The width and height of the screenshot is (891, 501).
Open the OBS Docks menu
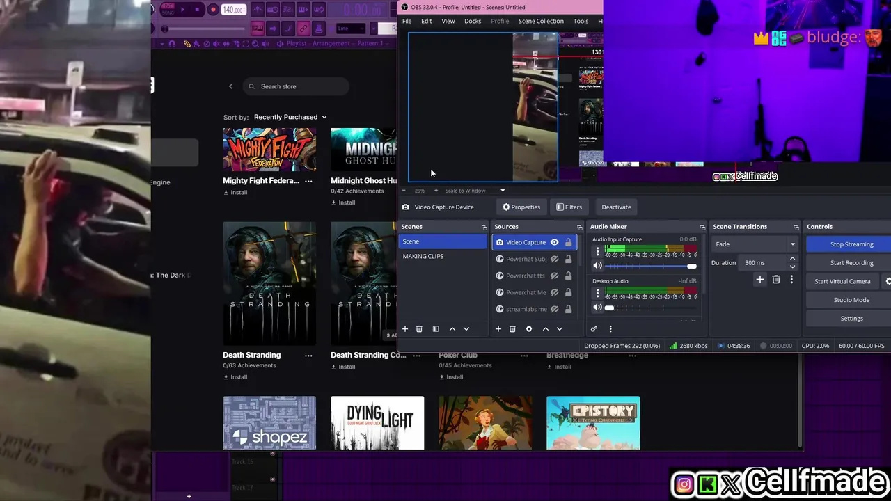[473, 21]
